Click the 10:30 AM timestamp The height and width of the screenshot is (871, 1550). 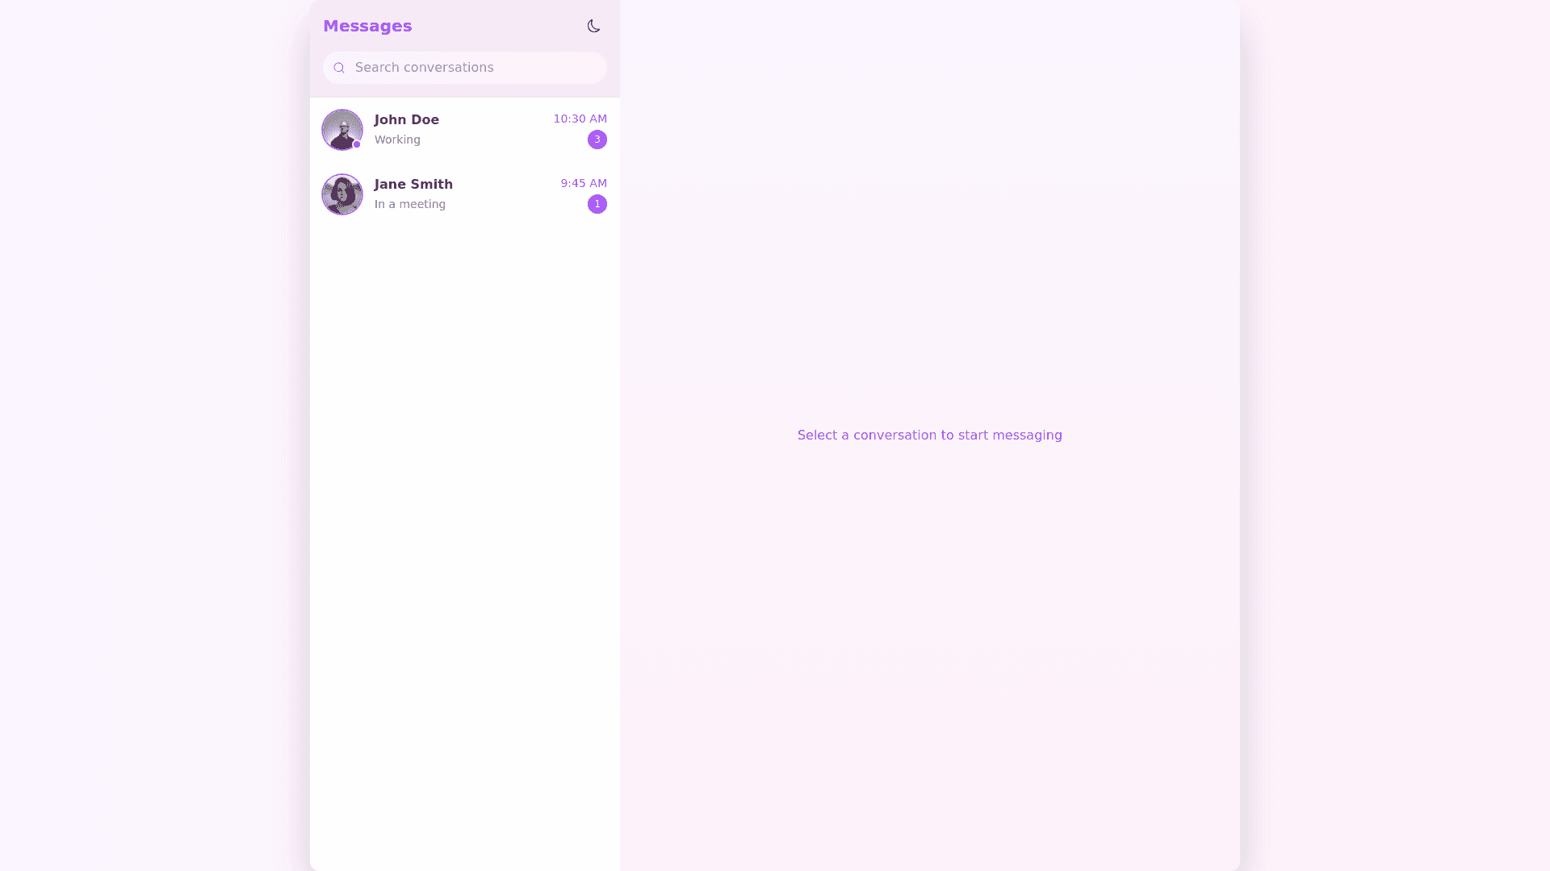(580, 119)
